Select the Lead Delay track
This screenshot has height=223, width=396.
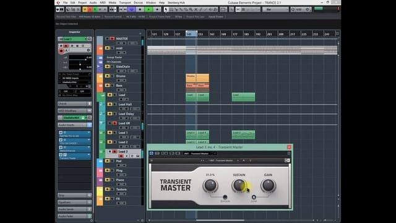coord(126,114)
